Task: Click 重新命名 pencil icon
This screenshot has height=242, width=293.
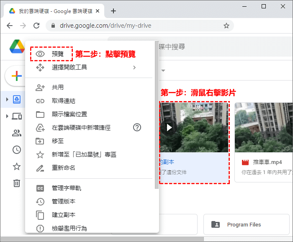Action: point(40,168)
